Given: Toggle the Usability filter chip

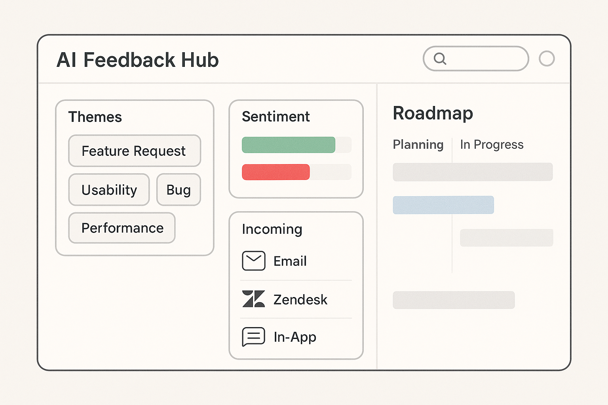Looking at the screenshot, I should (109, 190).
